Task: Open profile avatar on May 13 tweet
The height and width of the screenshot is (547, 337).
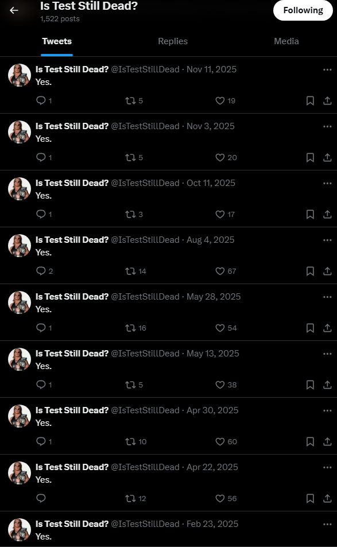Action: [20, 359]
